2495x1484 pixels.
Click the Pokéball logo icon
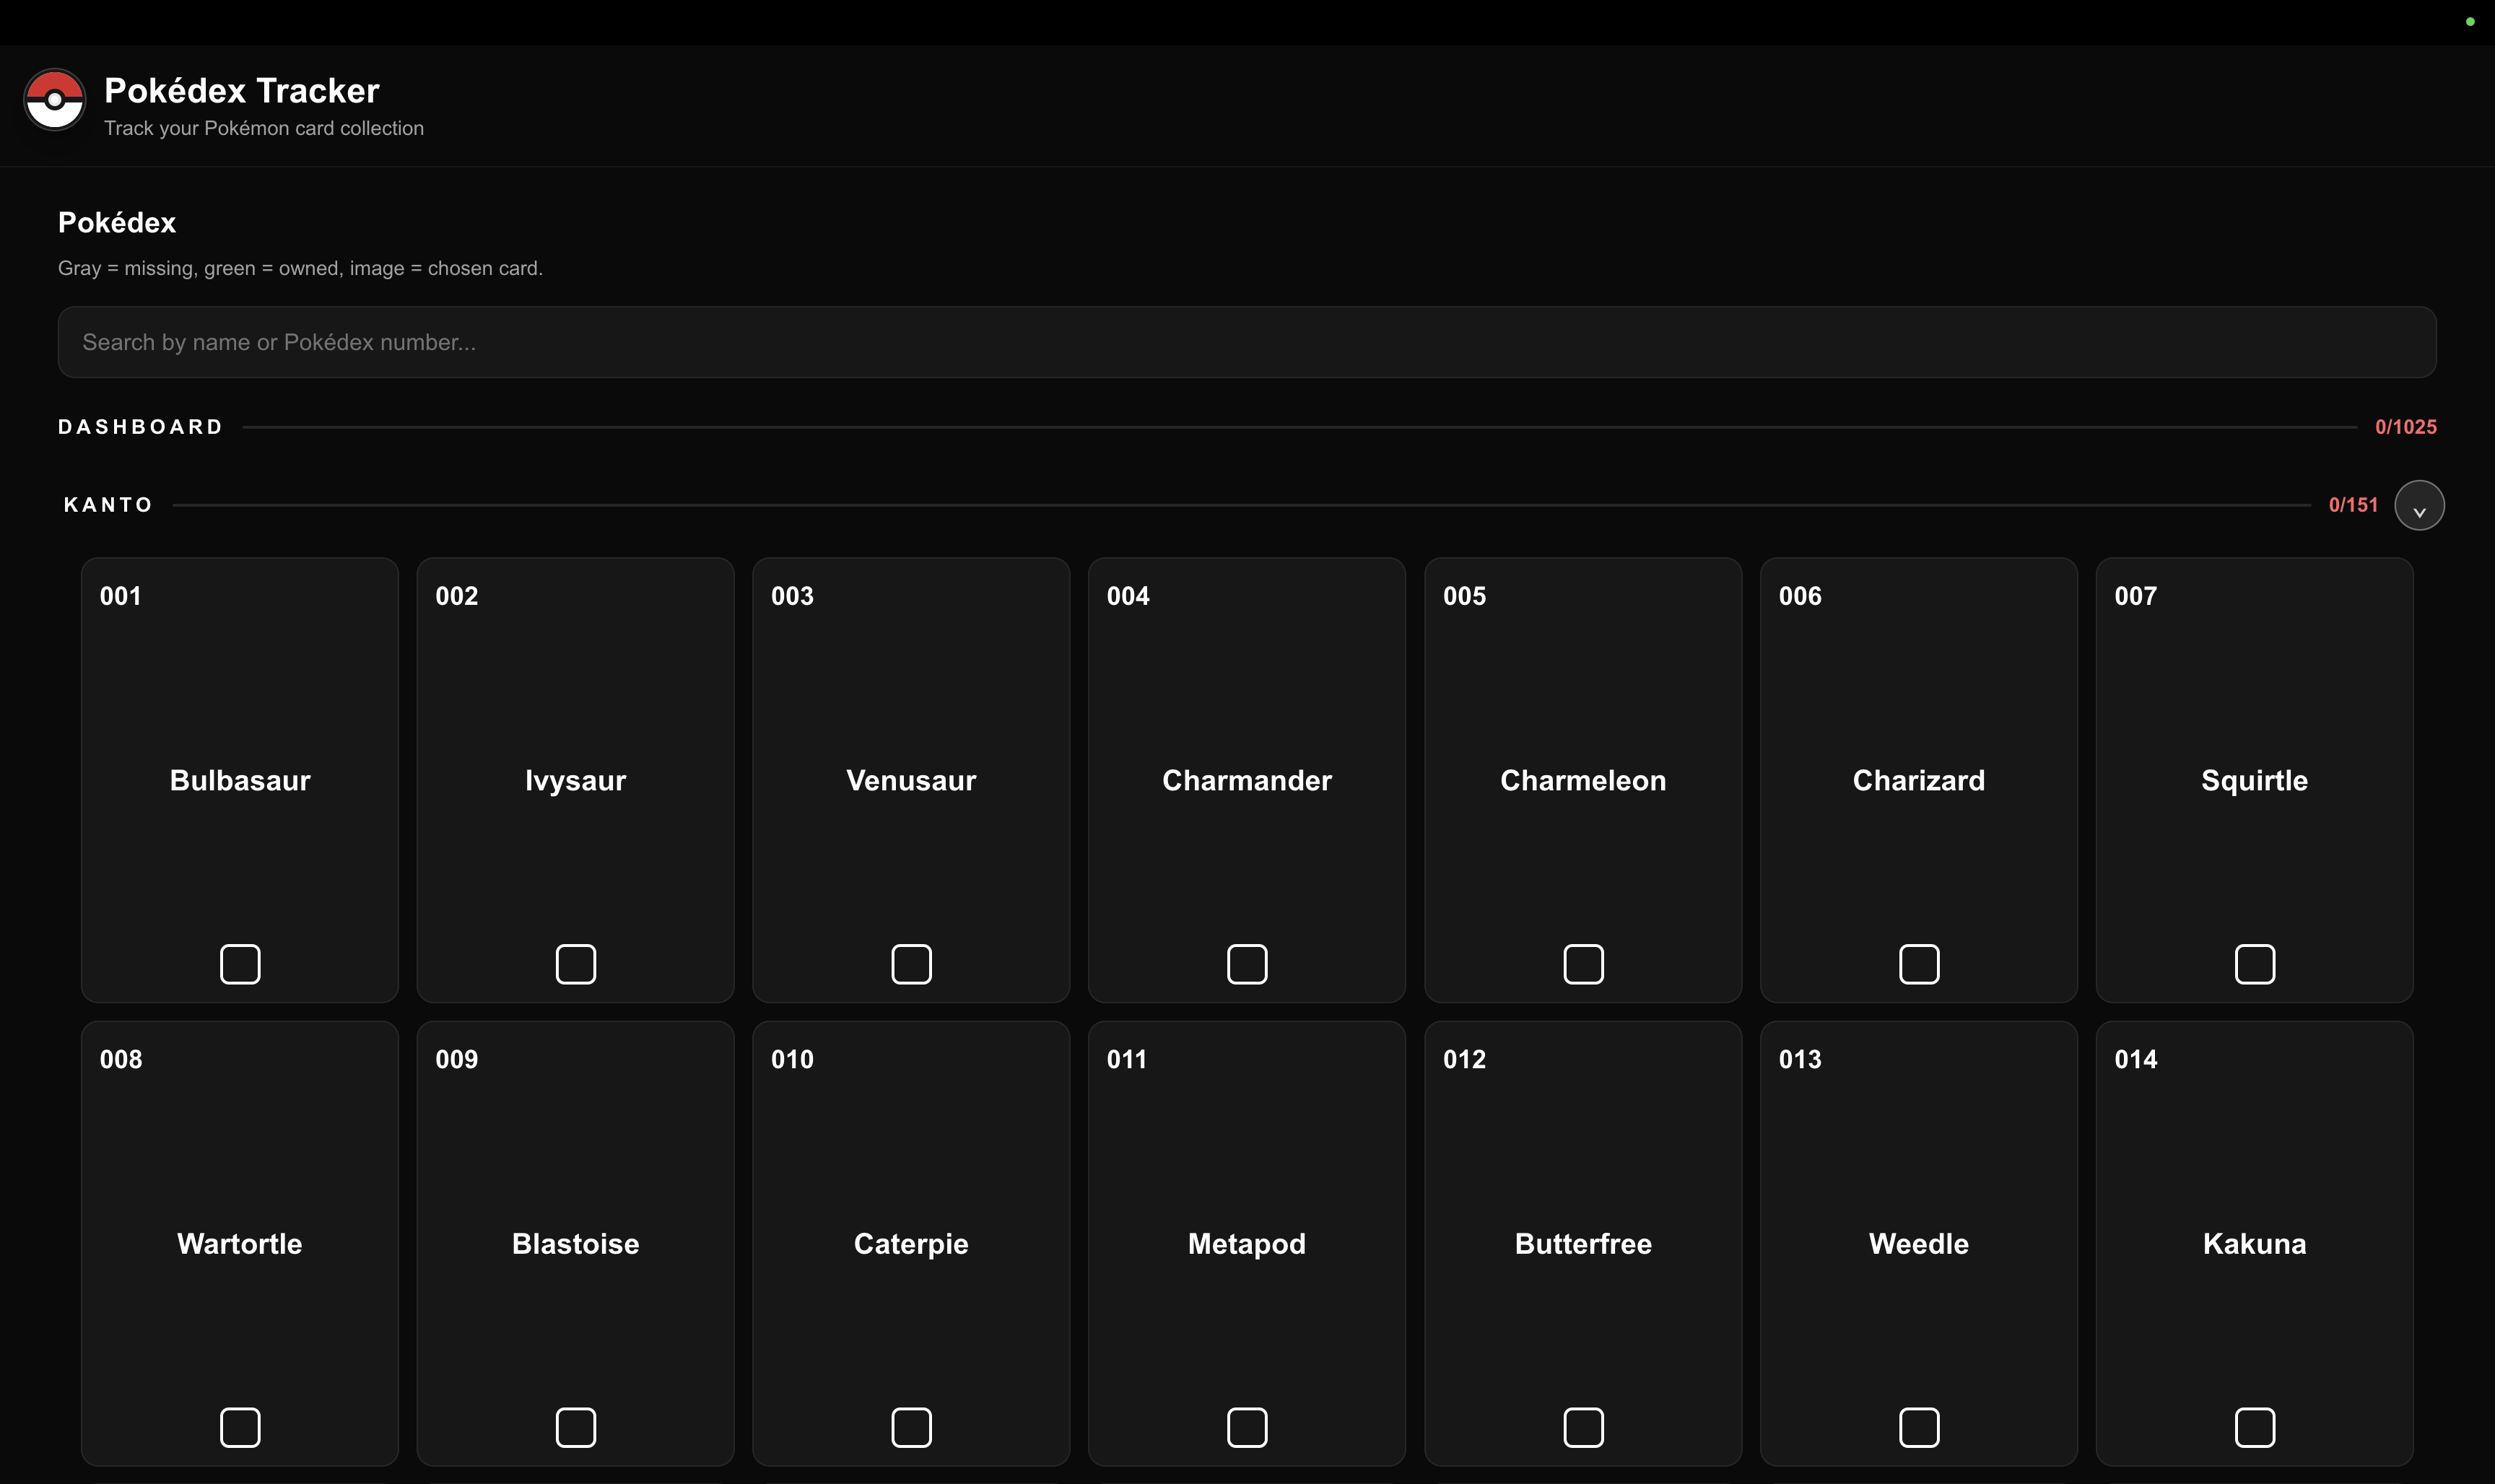54,99
